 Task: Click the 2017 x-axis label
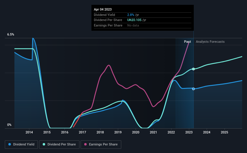pos(82,132)
